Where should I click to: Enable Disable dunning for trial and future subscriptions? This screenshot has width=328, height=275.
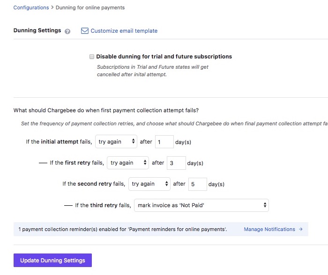point(92,57)
